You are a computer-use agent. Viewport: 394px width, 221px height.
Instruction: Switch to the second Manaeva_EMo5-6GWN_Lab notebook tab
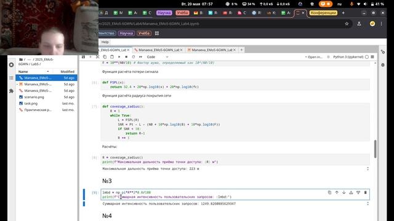(159, 50)
